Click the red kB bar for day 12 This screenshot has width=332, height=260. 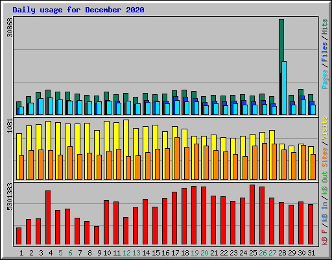tap(126, 231)
